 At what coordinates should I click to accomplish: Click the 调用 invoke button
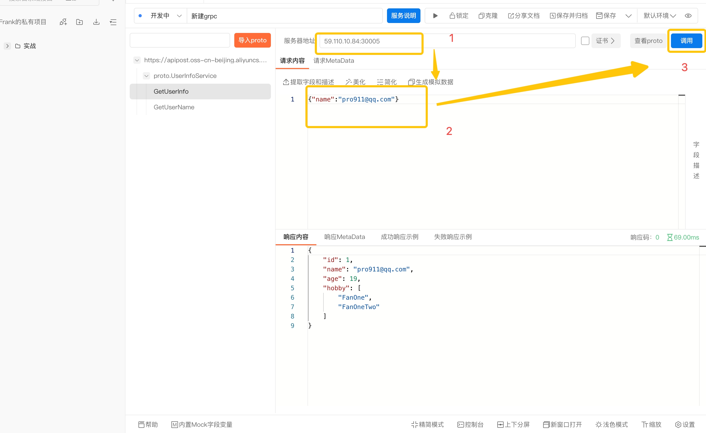click(686, 41)
